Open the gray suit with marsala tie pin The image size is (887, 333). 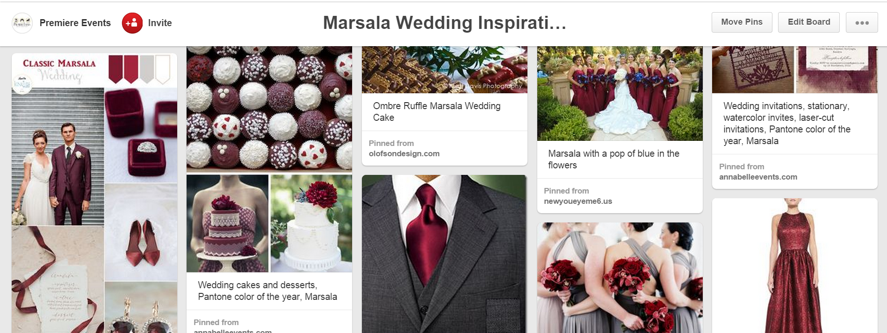[444, 254]
